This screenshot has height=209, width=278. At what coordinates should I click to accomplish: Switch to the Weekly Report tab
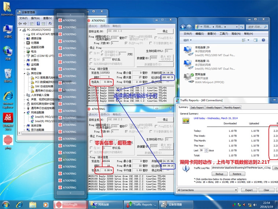point(213,108)
